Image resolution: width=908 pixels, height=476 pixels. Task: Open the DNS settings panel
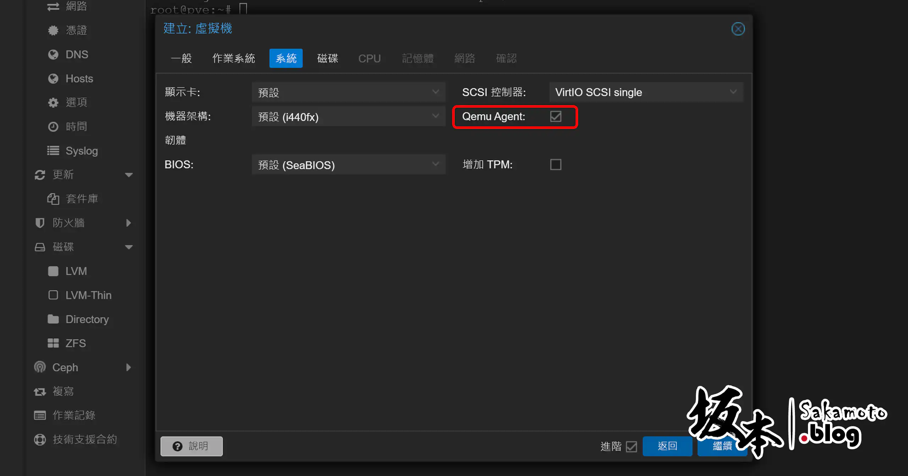[76, 54]
